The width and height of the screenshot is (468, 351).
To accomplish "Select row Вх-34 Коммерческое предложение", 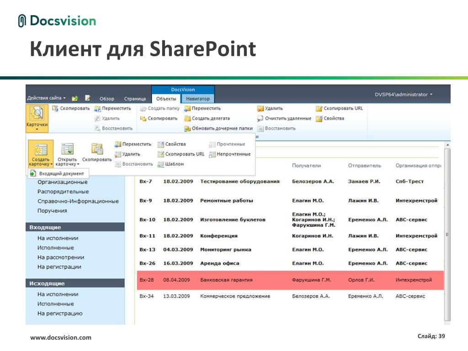I will point(290,296).
